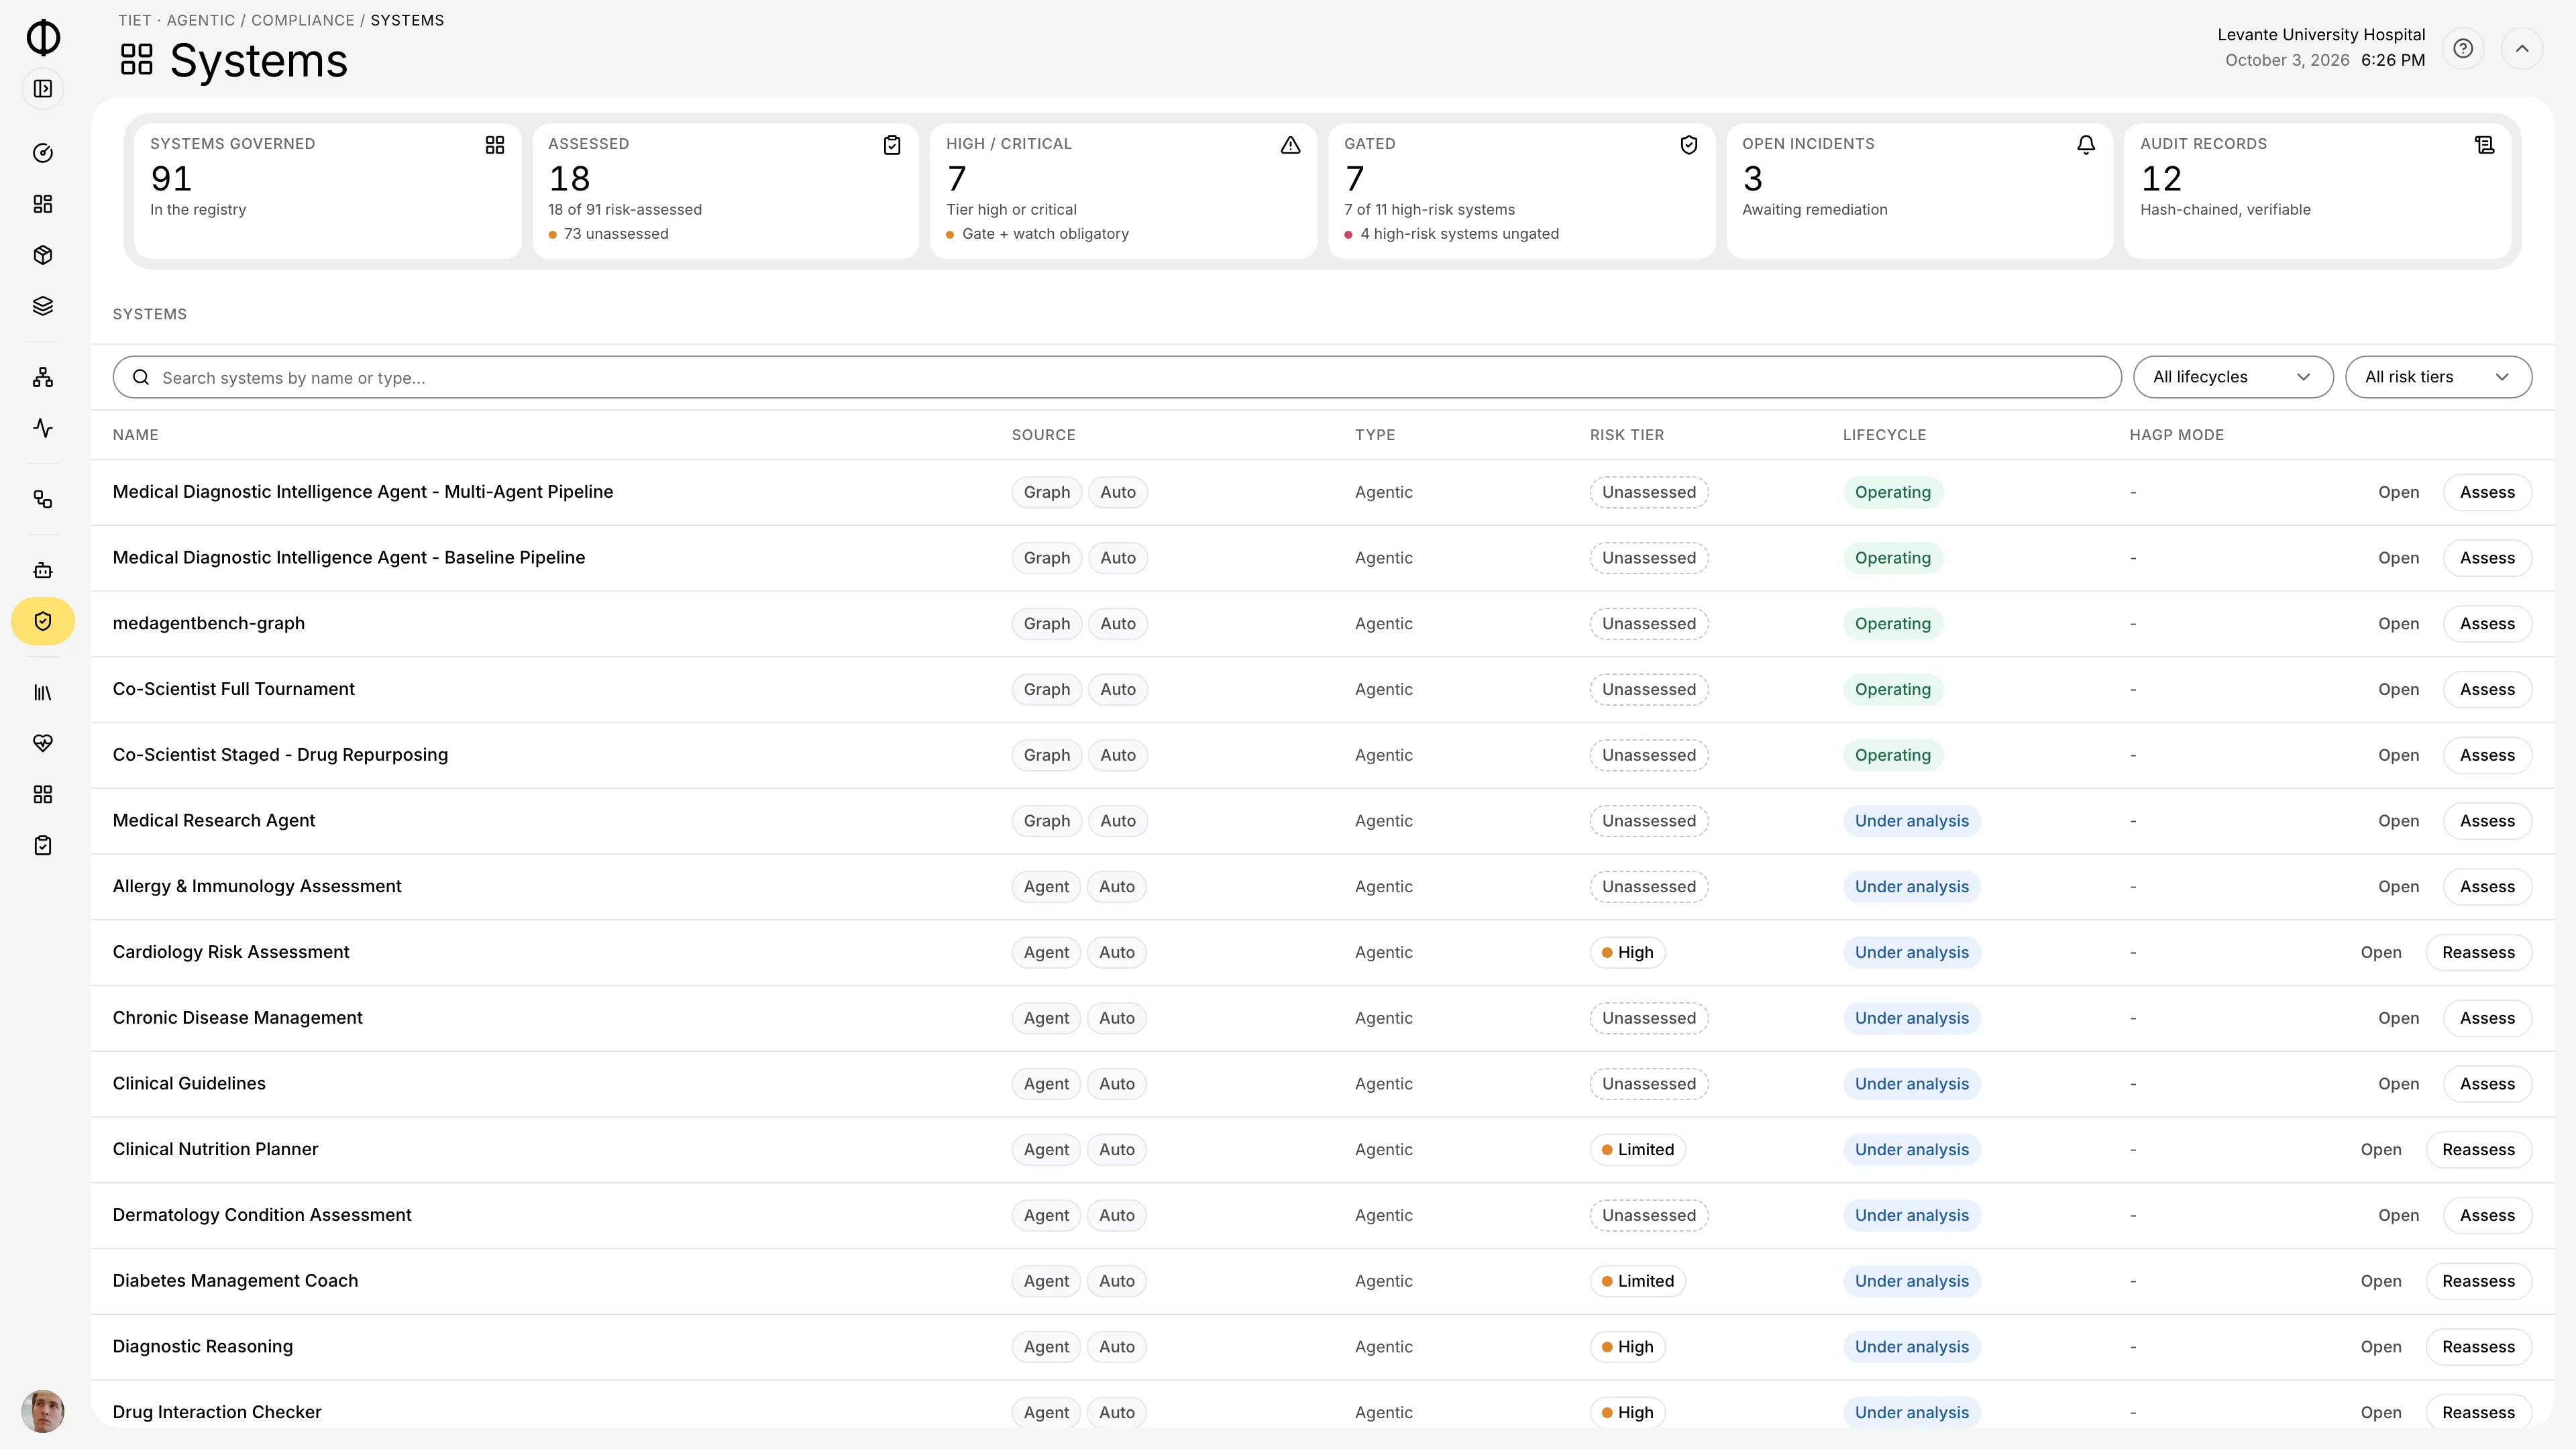Open the Co-Scientist Full Tournament row
Screen dimensions: 2576x1449
[2398, 689]
